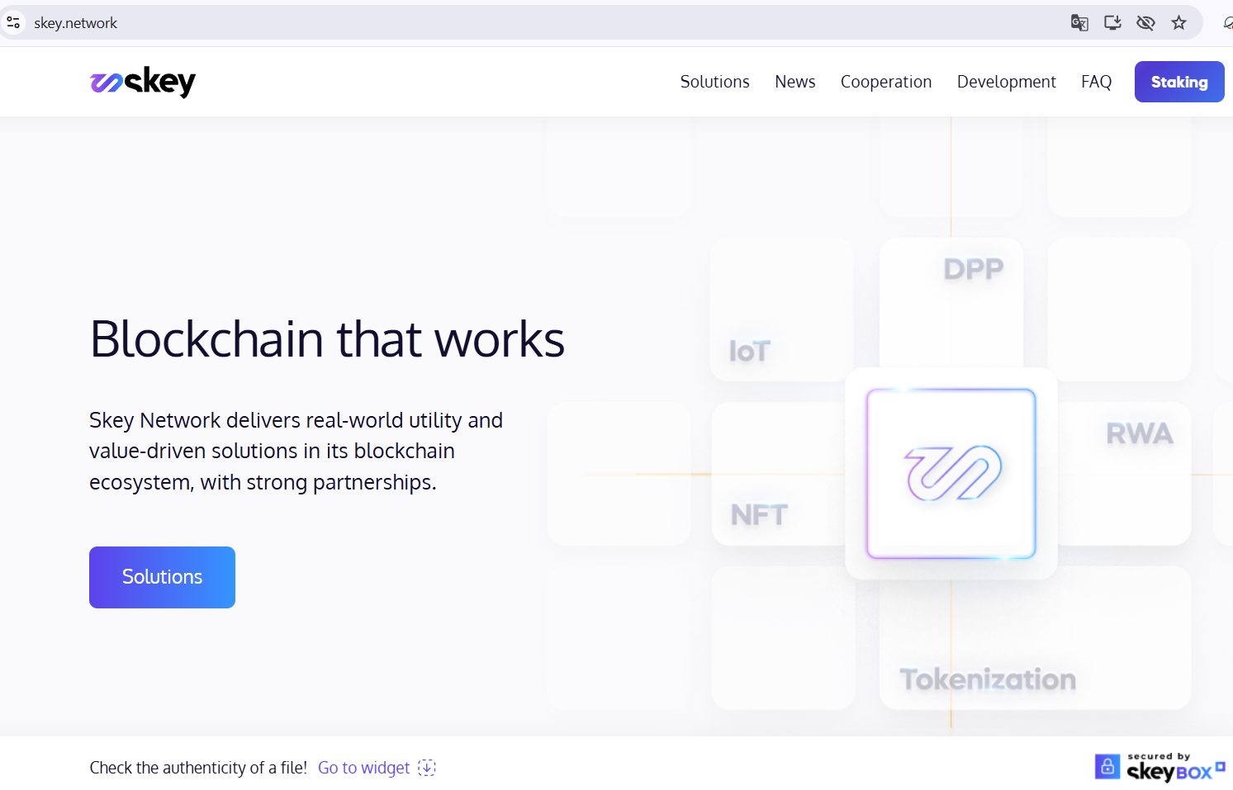This screenshot has width=1233, height=790.
Task: Click the Skey logo in the header
Action: tap(143, 82)
